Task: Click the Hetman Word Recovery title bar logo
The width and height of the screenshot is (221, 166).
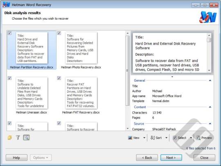Action: tap(6, 5)
